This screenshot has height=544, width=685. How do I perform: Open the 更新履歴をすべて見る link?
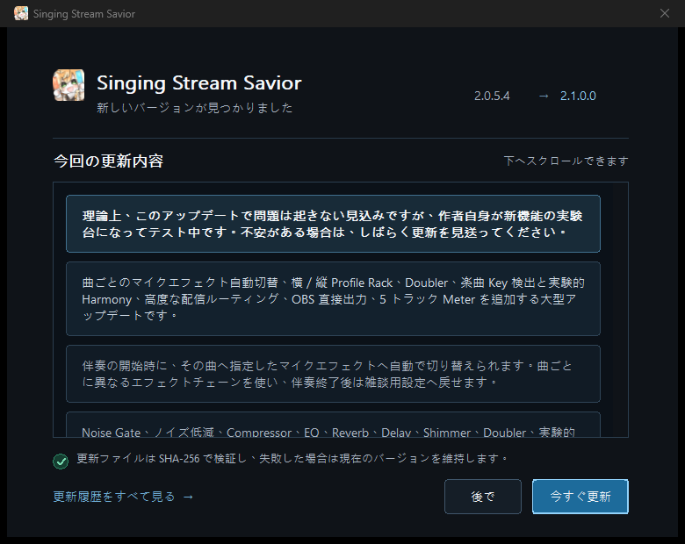(114, 497)
